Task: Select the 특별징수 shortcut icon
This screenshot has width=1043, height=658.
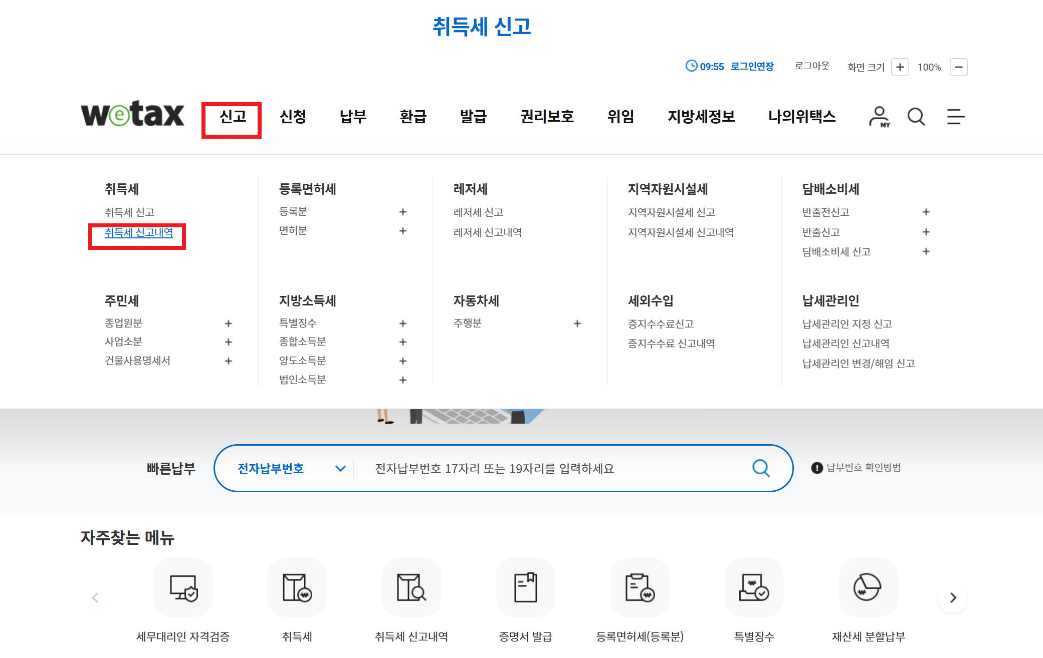Action: pyautogui.click(x=754, y=587)
